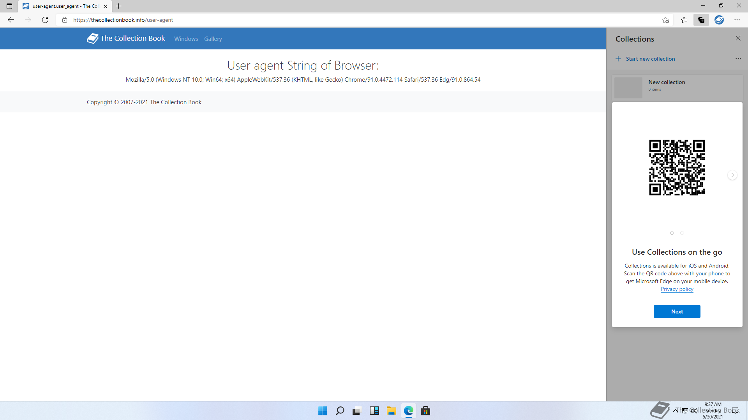Click the Collections toolbar icon

[x=701, y=20]
